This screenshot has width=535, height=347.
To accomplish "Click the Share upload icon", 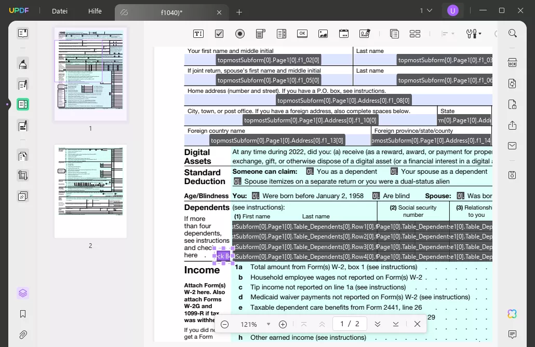I will tap(512, 125).
